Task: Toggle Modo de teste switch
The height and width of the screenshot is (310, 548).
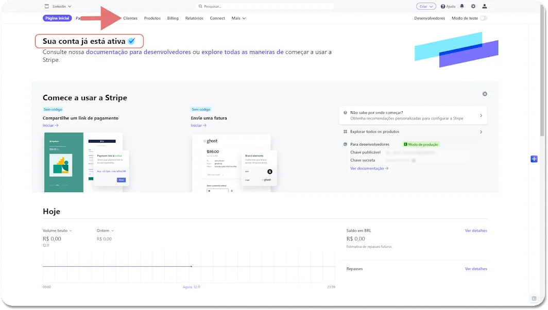Action: (483, 18)
